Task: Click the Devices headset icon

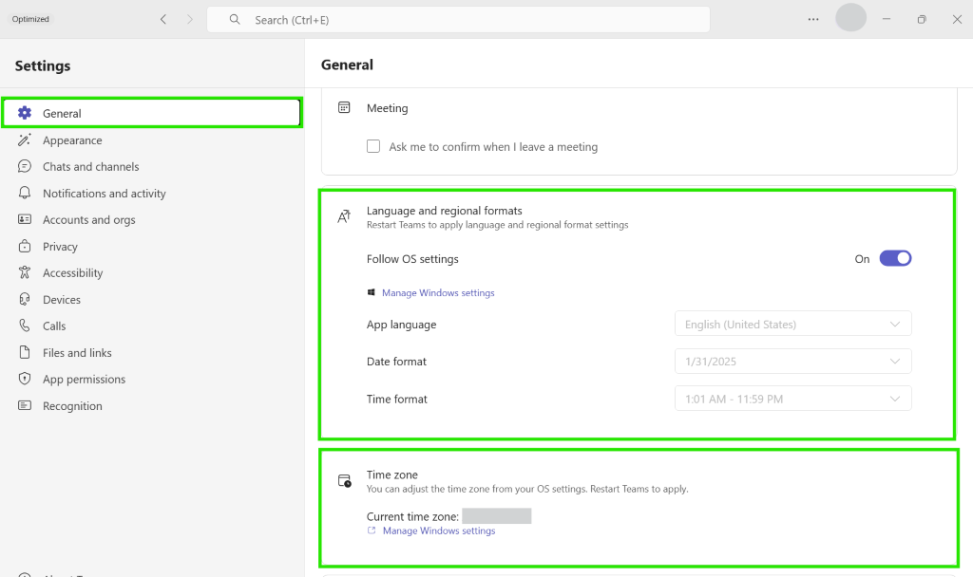Action: (24, 299)
